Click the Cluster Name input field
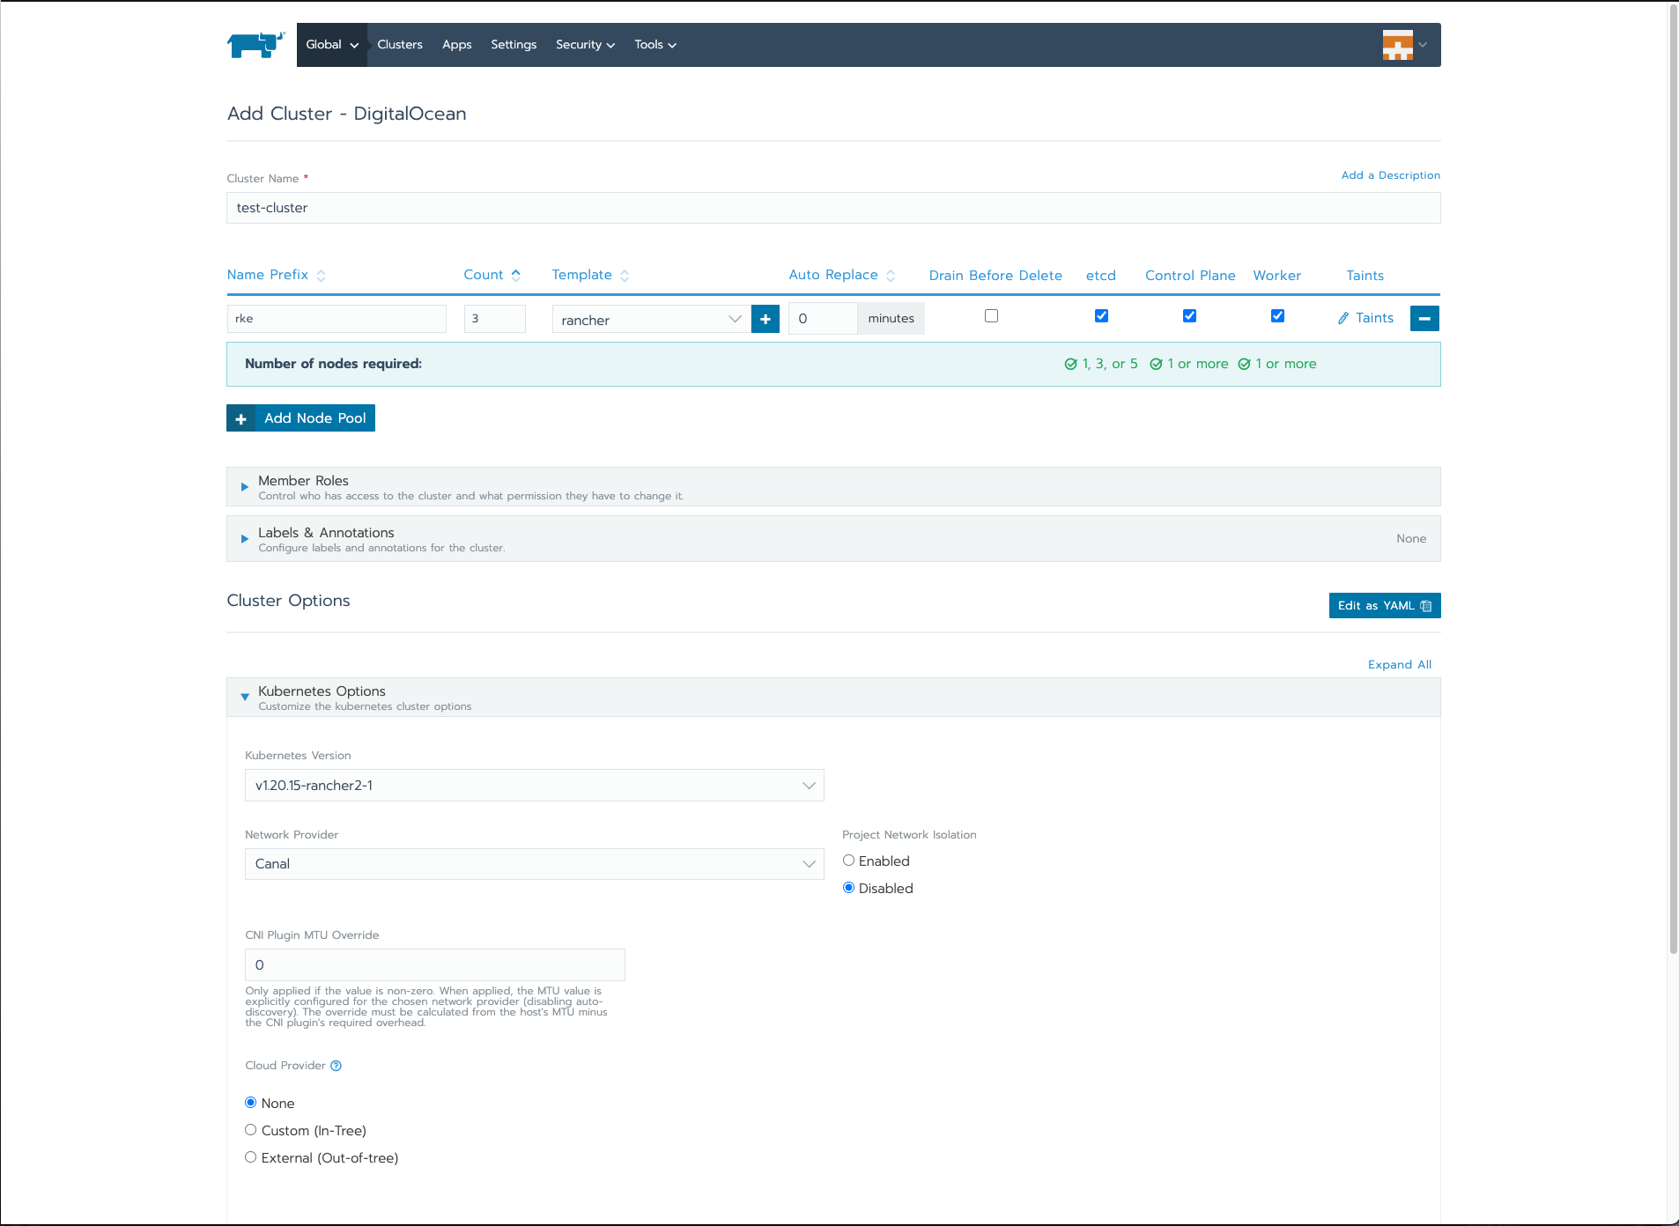This screenshot has width=1679, height=1226. (x=832, y=209)
